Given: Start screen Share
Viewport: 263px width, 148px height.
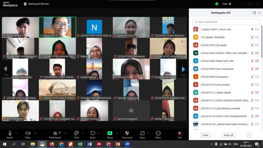Looking at the screenshot, I should pos(110,135).
